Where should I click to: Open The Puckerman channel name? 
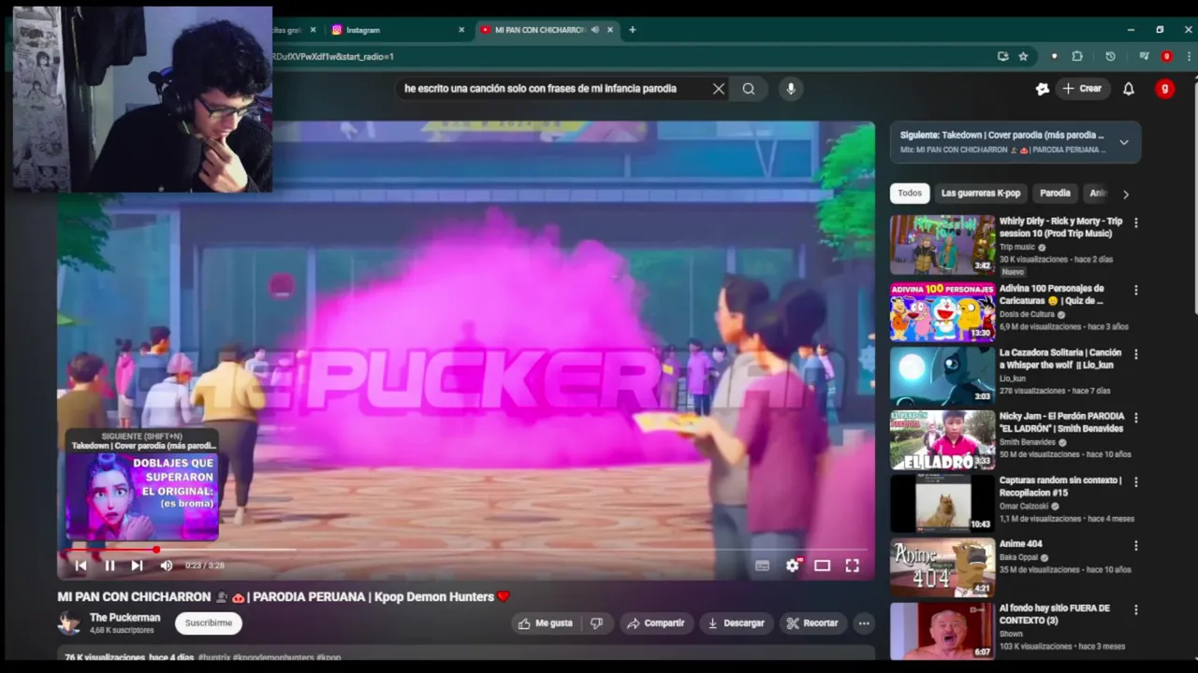[x=124, y=618]
